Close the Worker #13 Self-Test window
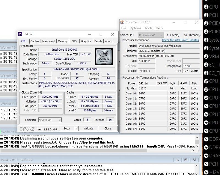The width and height of the screenshot is (220, 175). click(194, 160)
